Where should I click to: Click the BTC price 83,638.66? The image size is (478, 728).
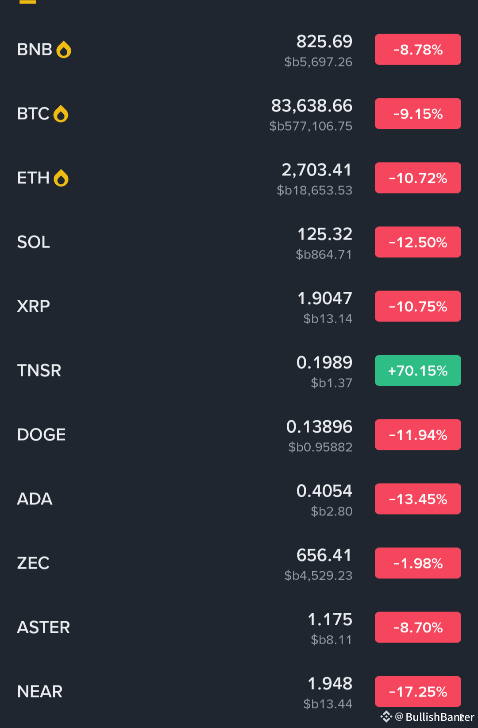pos(312,106)
